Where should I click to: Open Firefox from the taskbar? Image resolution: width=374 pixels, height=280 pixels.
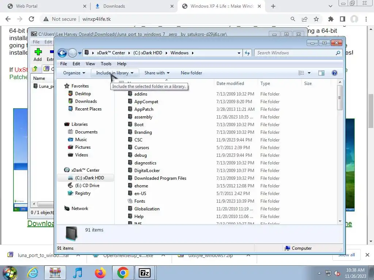tap(100, 273)
